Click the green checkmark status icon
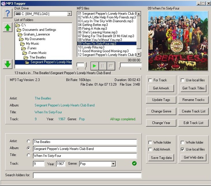Screen dimensions: 211x186 134,164
